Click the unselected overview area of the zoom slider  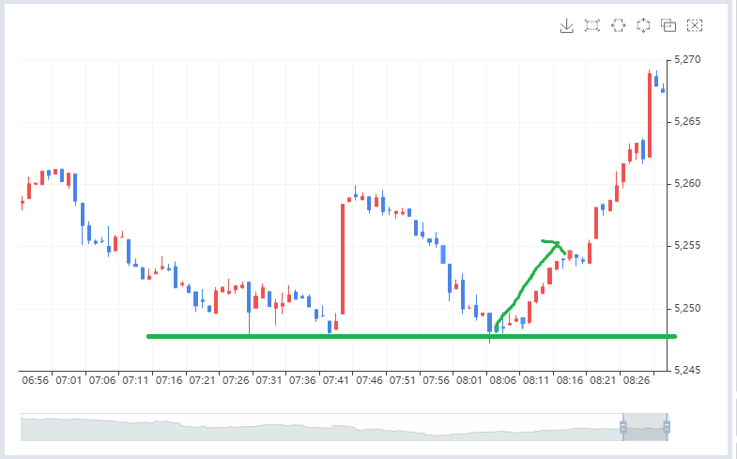322,427
